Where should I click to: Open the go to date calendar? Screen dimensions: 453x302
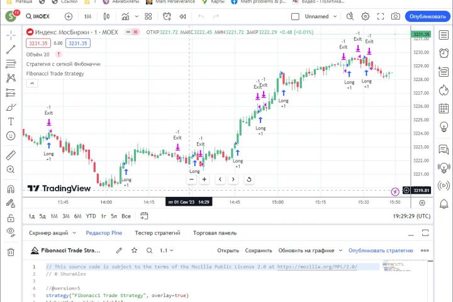pos(144,216)
